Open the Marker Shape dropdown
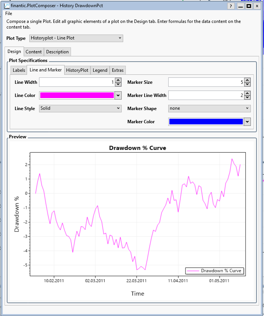Image resolution: width=264 pixels, height=316 pixels. pos(209,108)
